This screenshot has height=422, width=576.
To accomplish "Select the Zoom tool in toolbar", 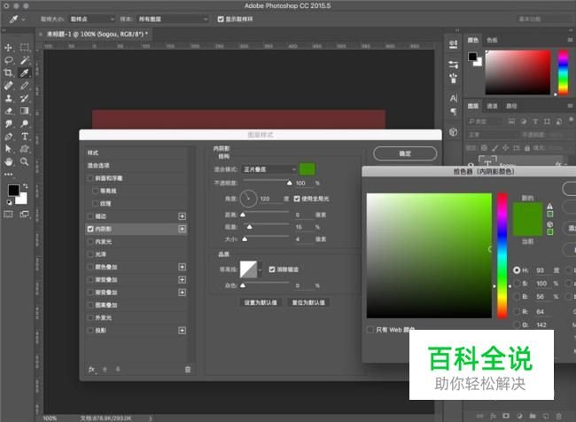I will pyautogui.click(x=25, y=163).
